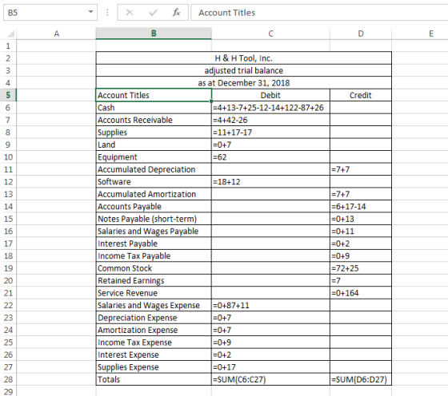Select the 'Account Titles' cell
This screenshot has height=396, width=448.
tap(154, 95)
